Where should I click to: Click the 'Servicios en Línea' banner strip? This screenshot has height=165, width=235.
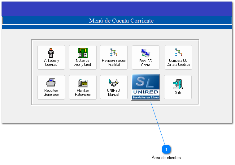tap(146, 97)
